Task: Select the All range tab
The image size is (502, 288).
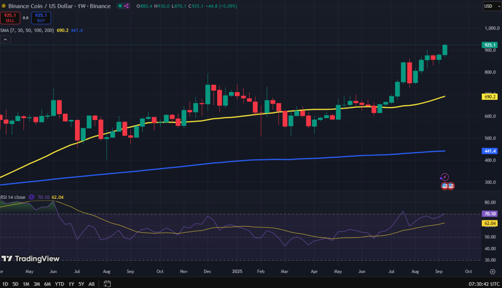Action: point(91,284)
